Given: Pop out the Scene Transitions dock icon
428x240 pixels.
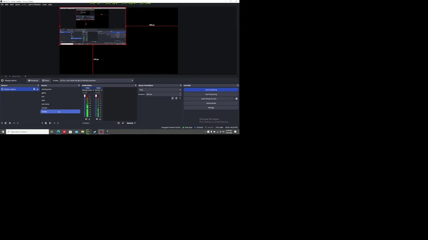Looking at the screenshot, I should (181, 85).
